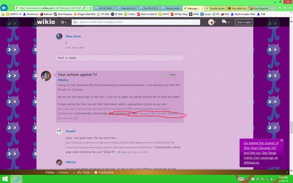This screenshot has width=293, height=183.
Task: Switch to the Zim 95/4 tab
Action: tap(149, 8)
